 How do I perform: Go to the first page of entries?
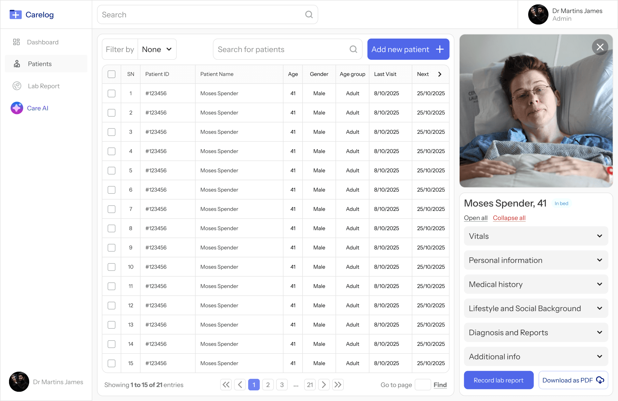[226, 385]
